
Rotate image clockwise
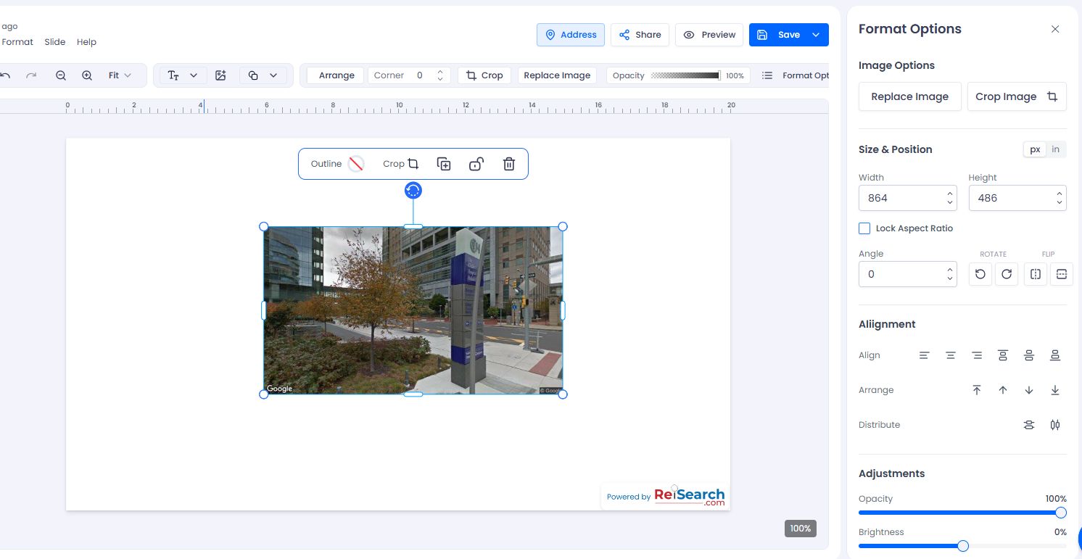click(1007, 274)
